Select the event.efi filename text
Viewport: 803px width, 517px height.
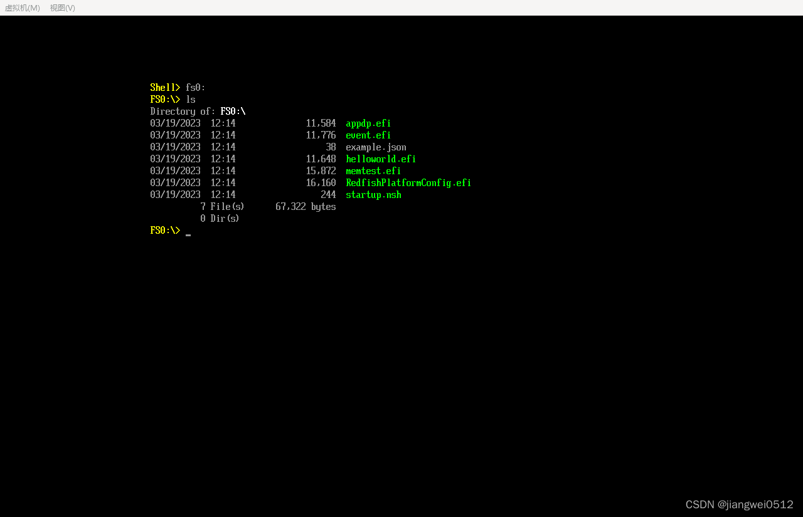(x=368, y=135)
